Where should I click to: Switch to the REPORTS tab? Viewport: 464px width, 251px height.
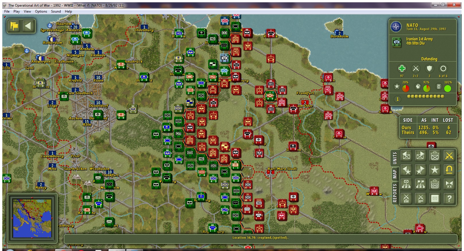click(395, 193)
